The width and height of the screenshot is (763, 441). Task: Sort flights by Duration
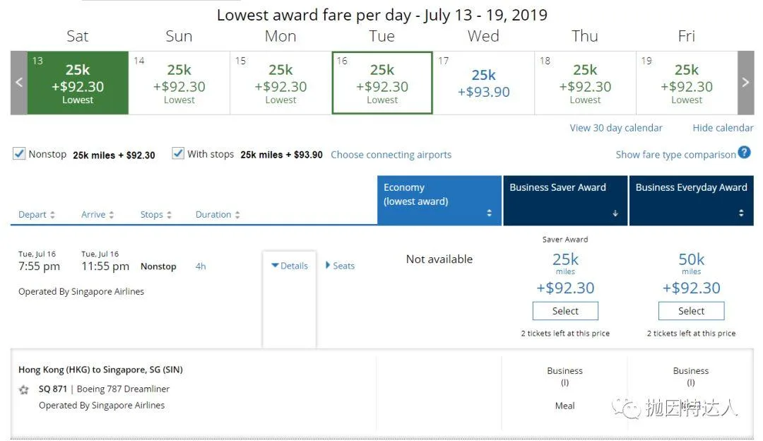point(218,215)
